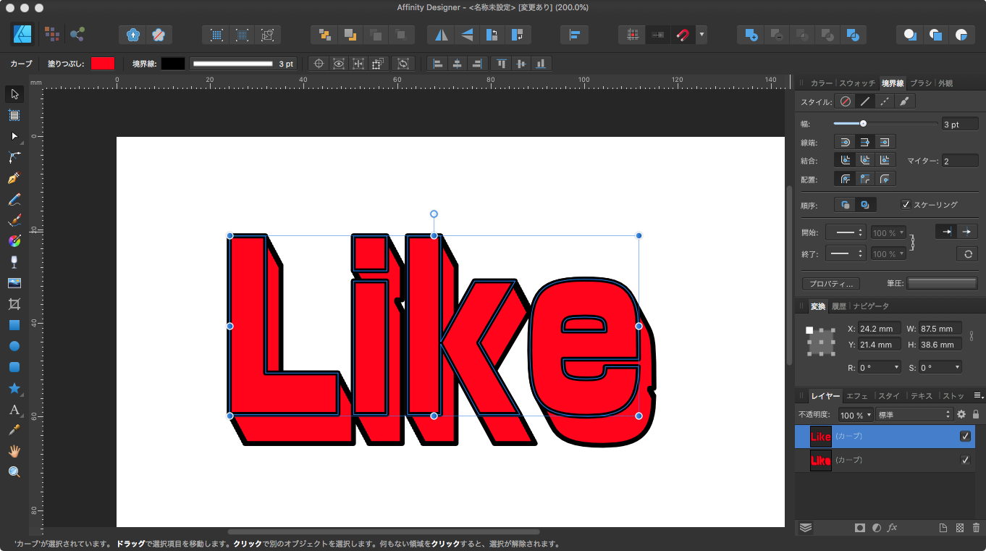
Task: Switch to Swatches panel tab
Action: click(x=857, y=83)
